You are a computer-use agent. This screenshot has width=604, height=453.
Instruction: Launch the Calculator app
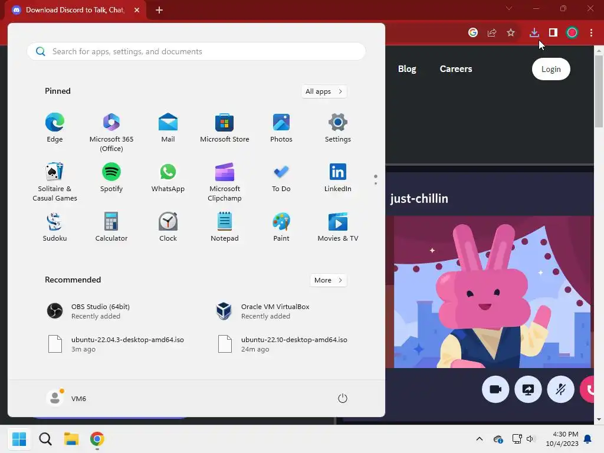(x=111, y=227)
